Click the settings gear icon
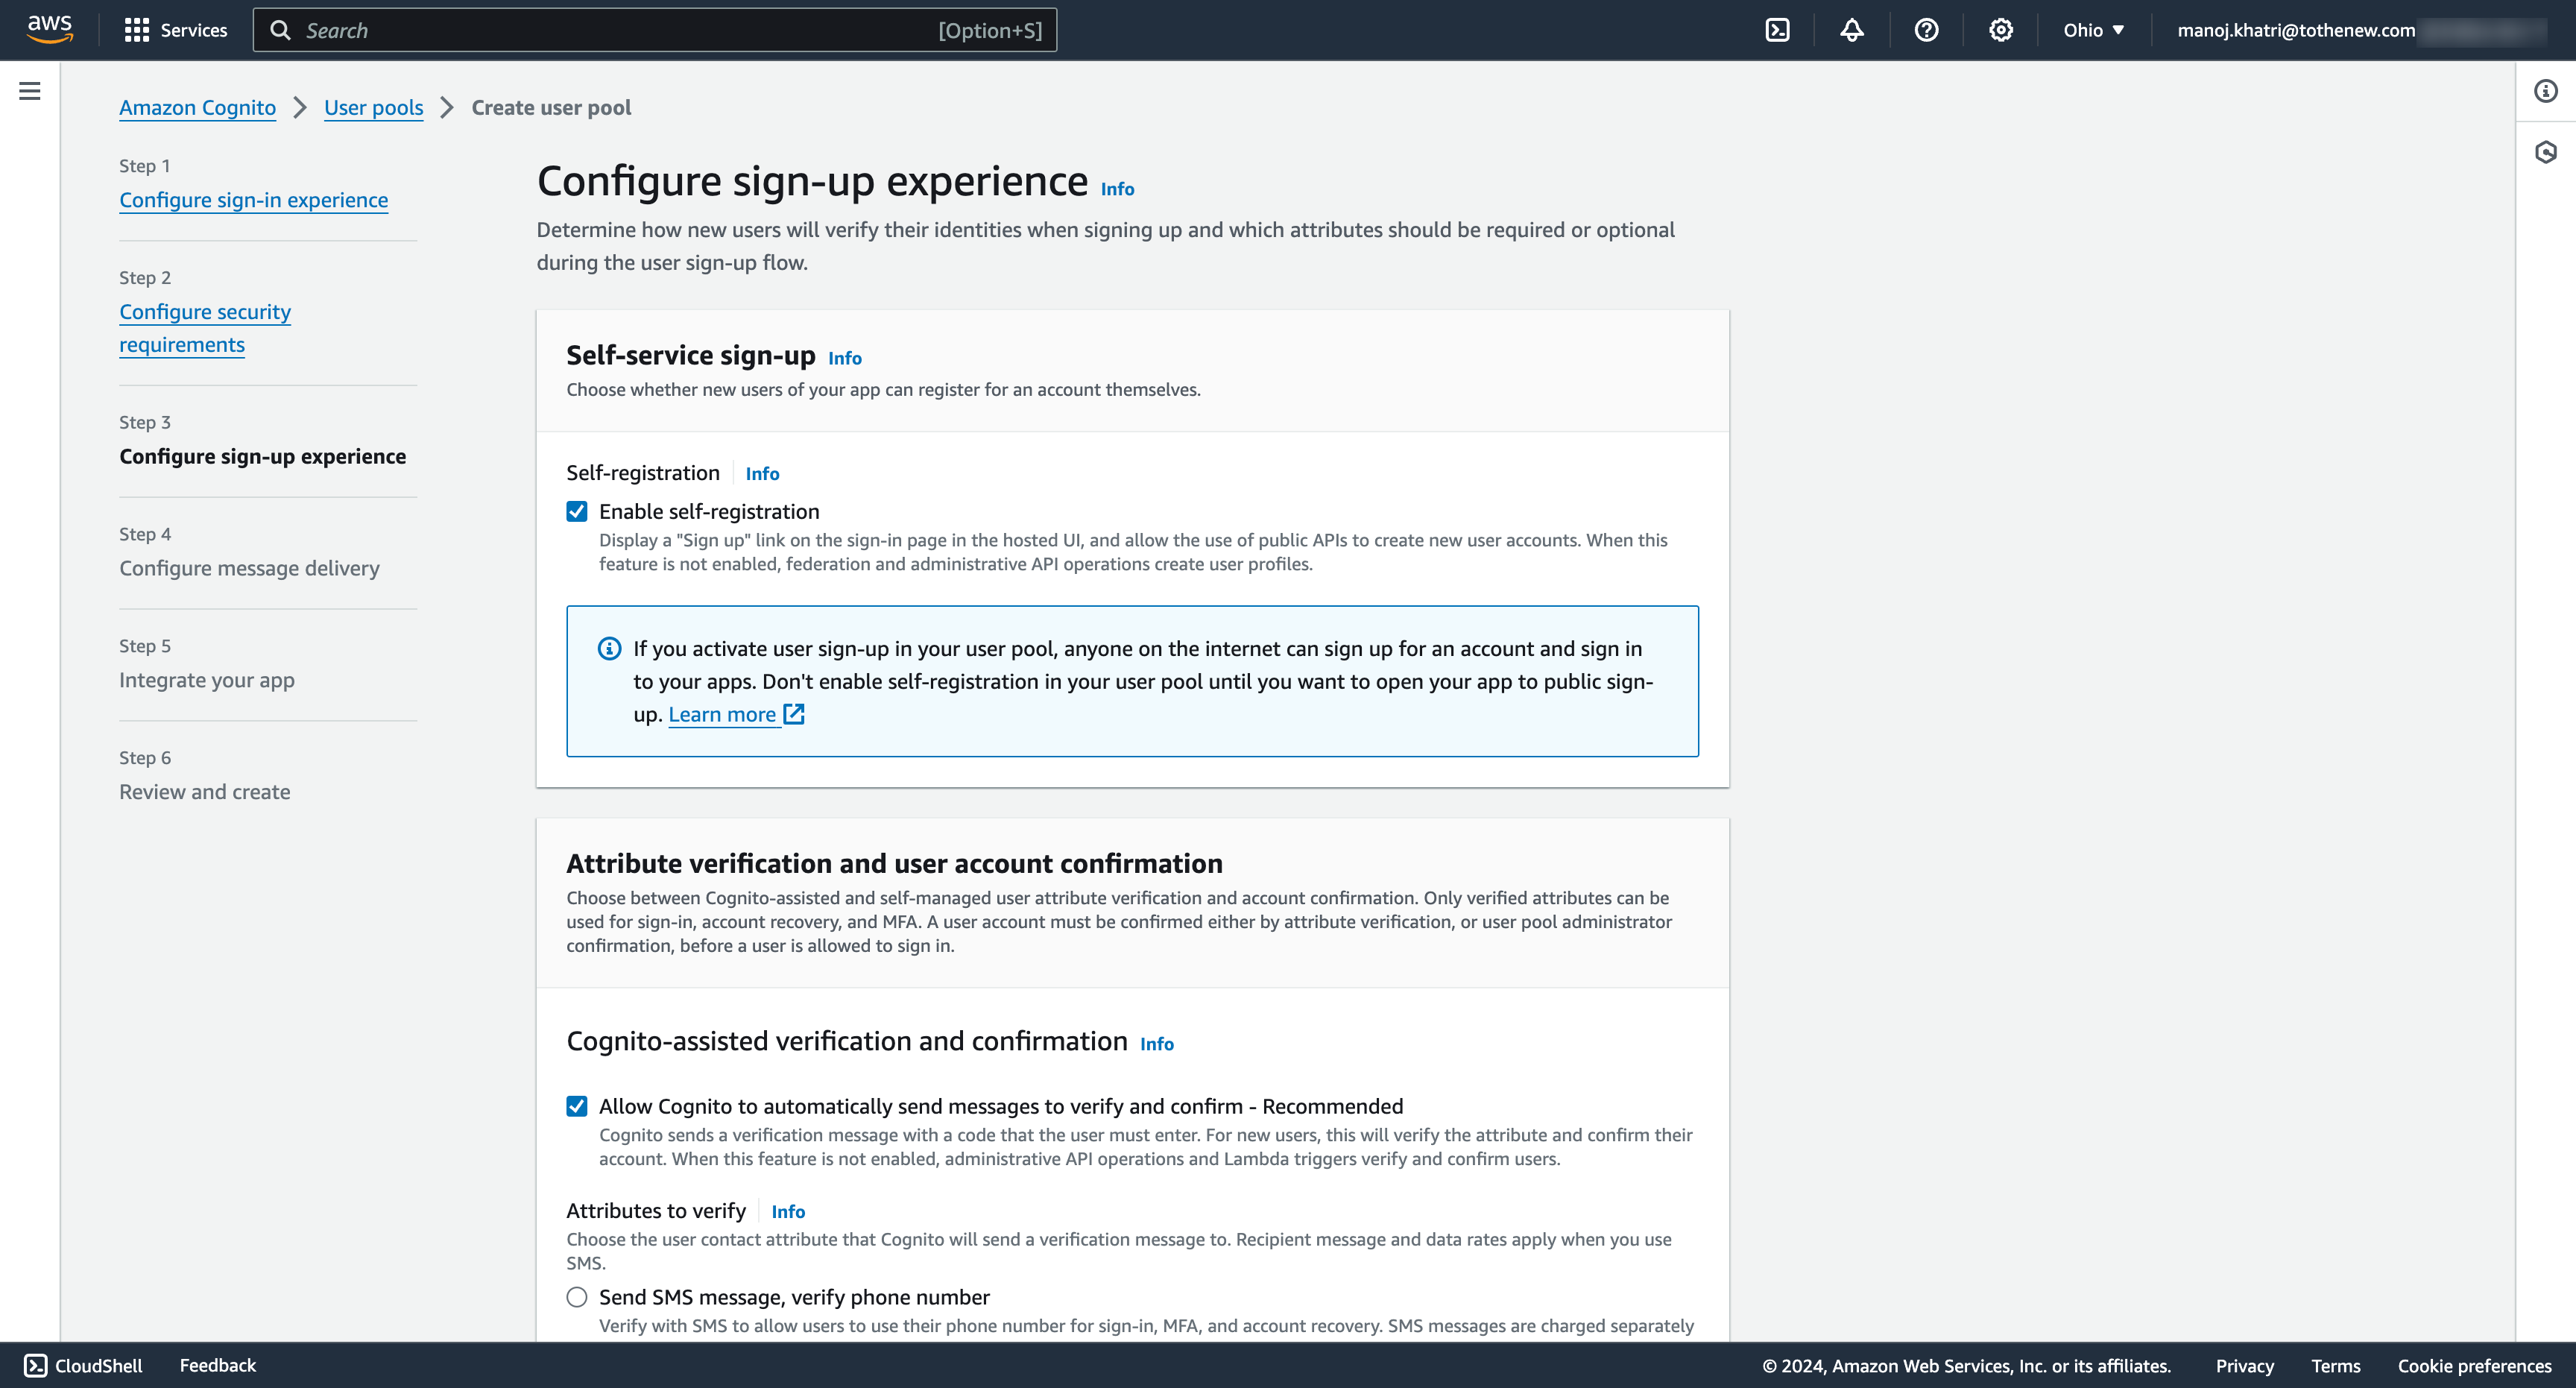This screenshot has height=1388, width=2576. click(2002, 31)
